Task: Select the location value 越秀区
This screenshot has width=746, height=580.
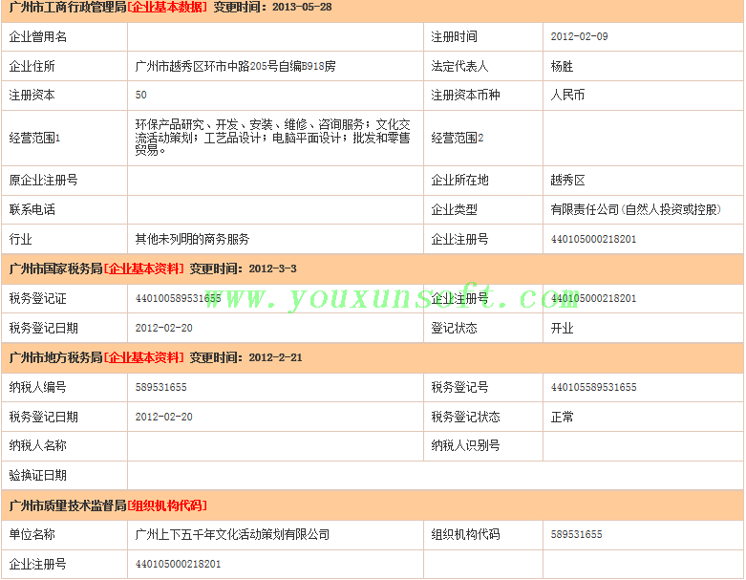Action: pyautogui.click(x=567, y=180)
